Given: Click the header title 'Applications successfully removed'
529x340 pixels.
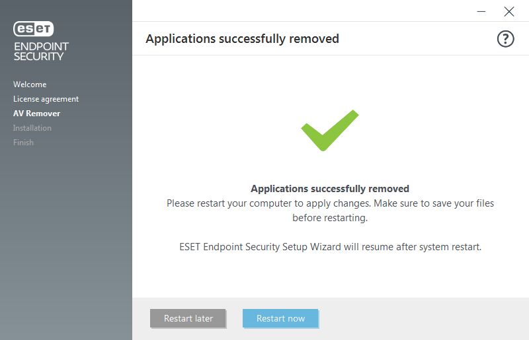Looking at the screenshot, I should (242, 39).
